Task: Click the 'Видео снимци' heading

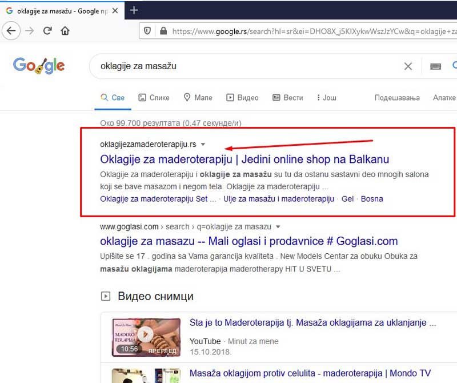Action: (155, 296)
